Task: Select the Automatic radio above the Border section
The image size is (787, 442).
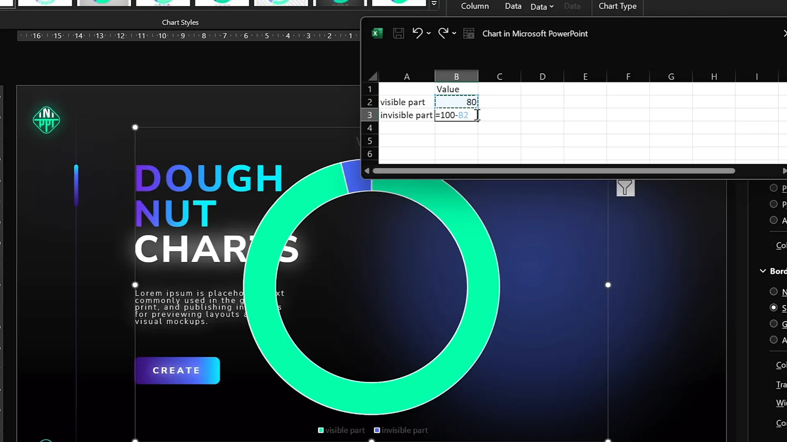Action: 773,220
